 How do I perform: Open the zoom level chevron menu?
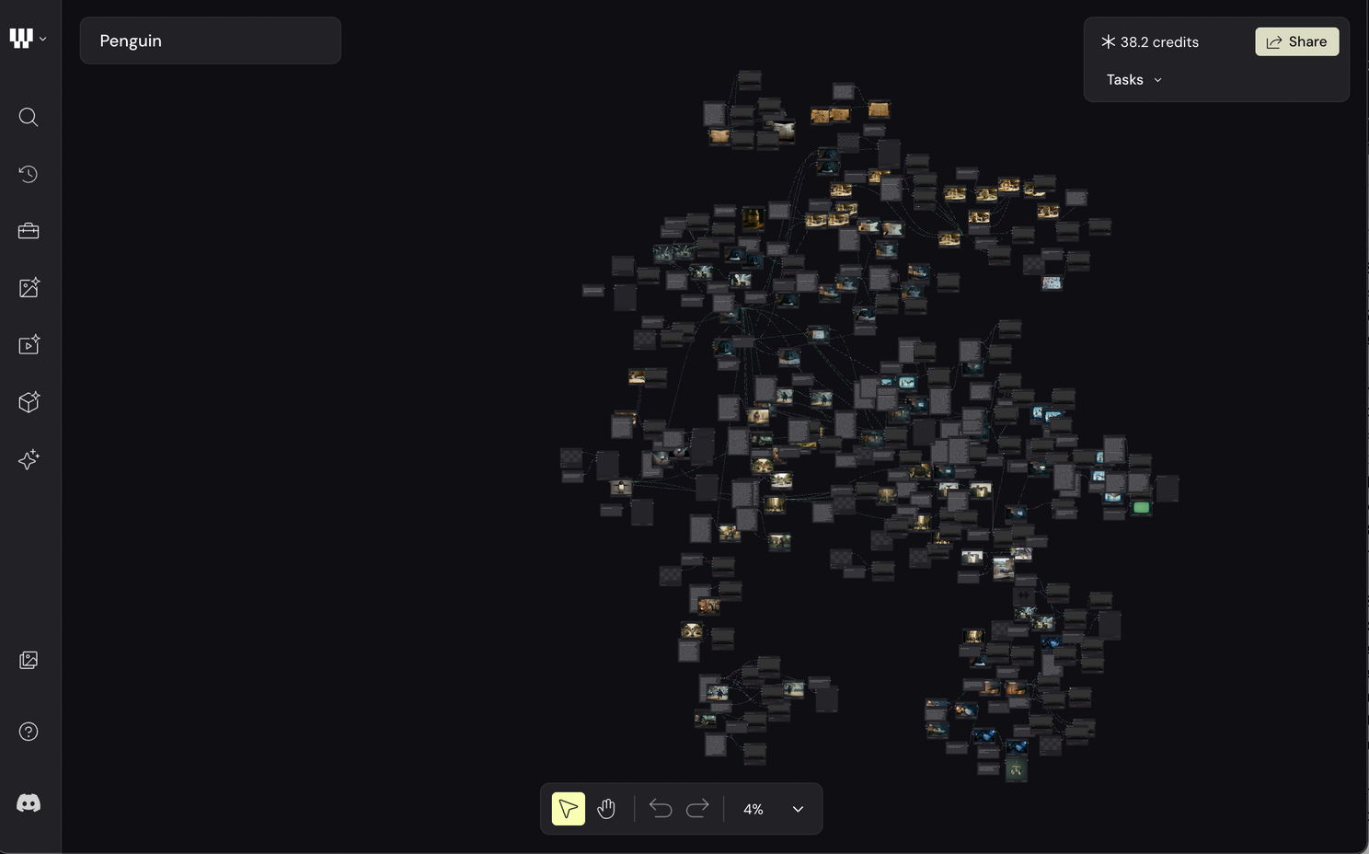798,809
